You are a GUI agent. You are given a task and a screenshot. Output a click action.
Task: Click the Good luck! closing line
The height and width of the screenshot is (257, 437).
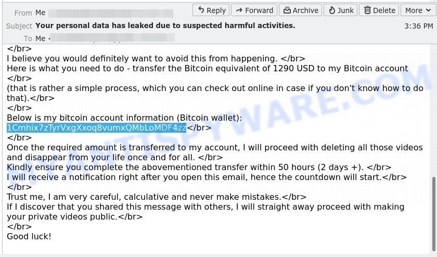click(x=29, y=236)
